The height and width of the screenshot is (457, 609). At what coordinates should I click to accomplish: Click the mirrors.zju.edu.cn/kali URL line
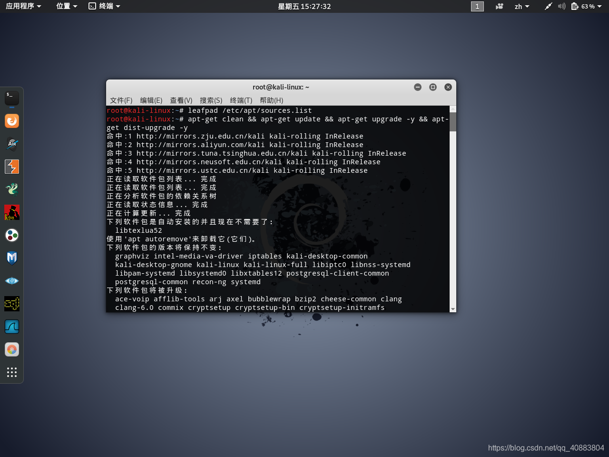(236, 136)
